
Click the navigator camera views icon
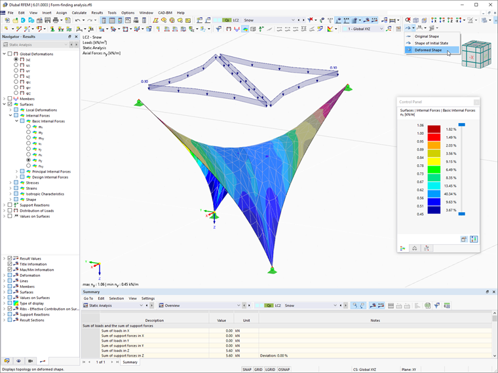tap(31, 361)
